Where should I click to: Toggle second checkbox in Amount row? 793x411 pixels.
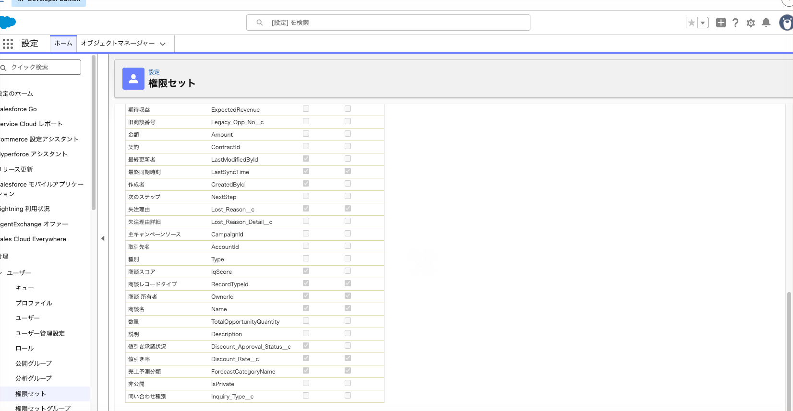coord(348,134)
